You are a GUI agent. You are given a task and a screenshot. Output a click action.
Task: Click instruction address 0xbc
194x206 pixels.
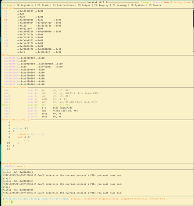click(7, 90)
